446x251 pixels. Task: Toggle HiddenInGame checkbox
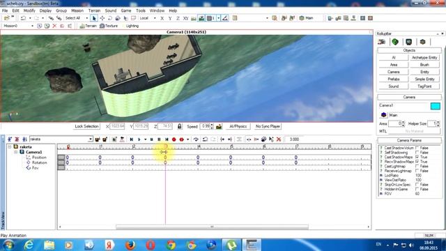(417, 189)
